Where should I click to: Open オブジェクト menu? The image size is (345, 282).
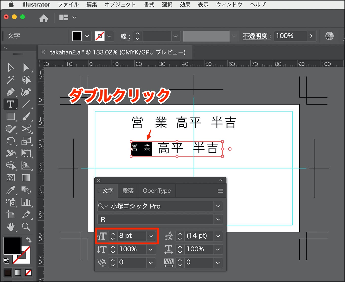click(x=120, y=5)
